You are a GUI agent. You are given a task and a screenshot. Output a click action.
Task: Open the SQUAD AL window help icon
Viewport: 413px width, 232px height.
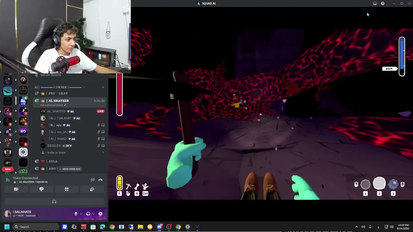coord(383,4)
